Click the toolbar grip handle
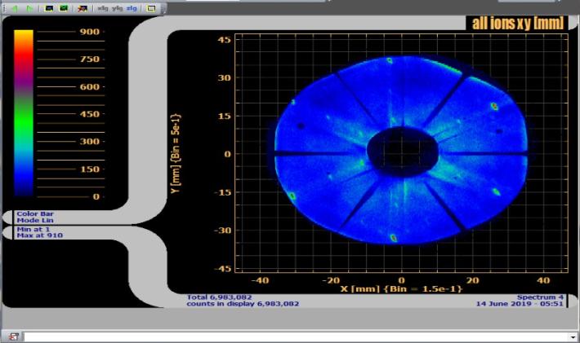 pyautogui.click(x=3, y=7)
